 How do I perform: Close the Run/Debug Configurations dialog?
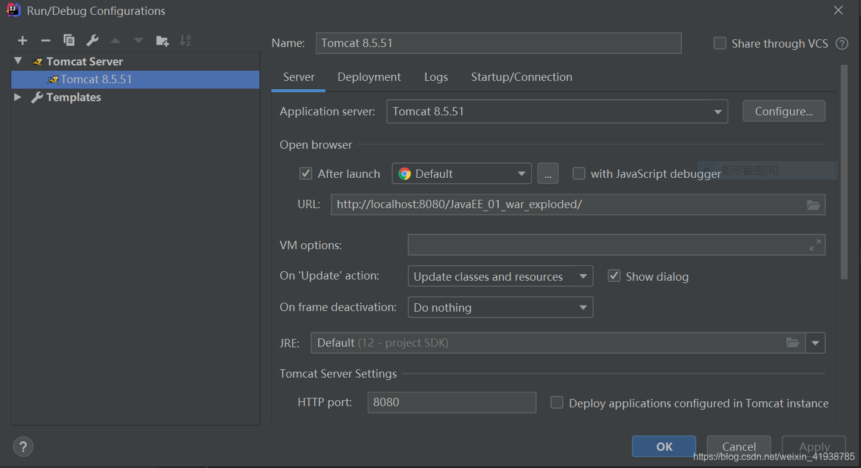click(838, 10)
